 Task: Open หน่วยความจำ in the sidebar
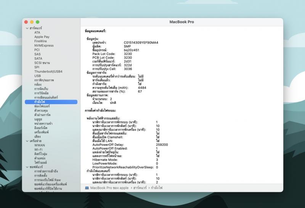click(x=43, y=124)
